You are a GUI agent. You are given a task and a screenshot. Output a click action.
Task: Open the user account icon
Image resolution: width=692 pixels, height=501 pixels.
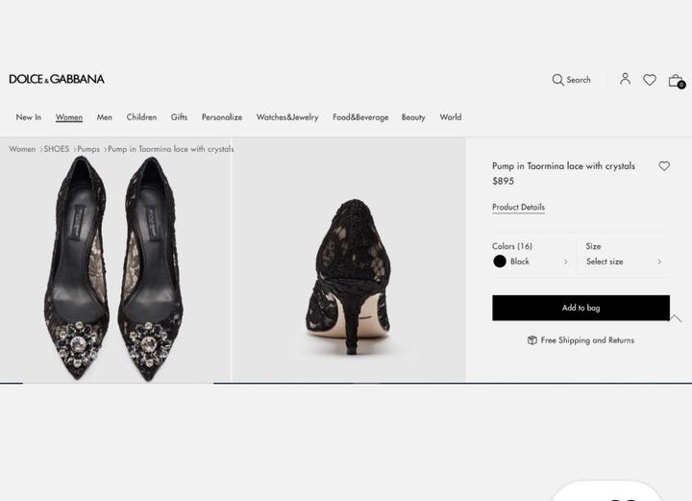[x=625, y=79]
